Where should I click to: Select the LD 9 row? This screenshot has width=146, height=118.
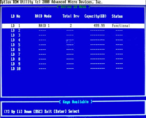coord(73,64)
